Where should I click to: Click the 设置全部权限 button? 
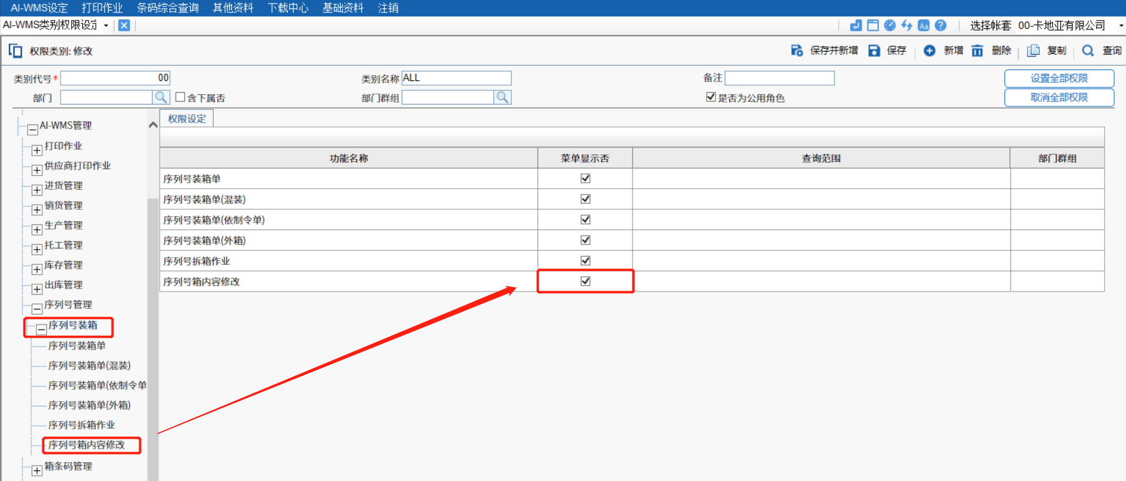pyautogui.click(x=1058, y=78)
